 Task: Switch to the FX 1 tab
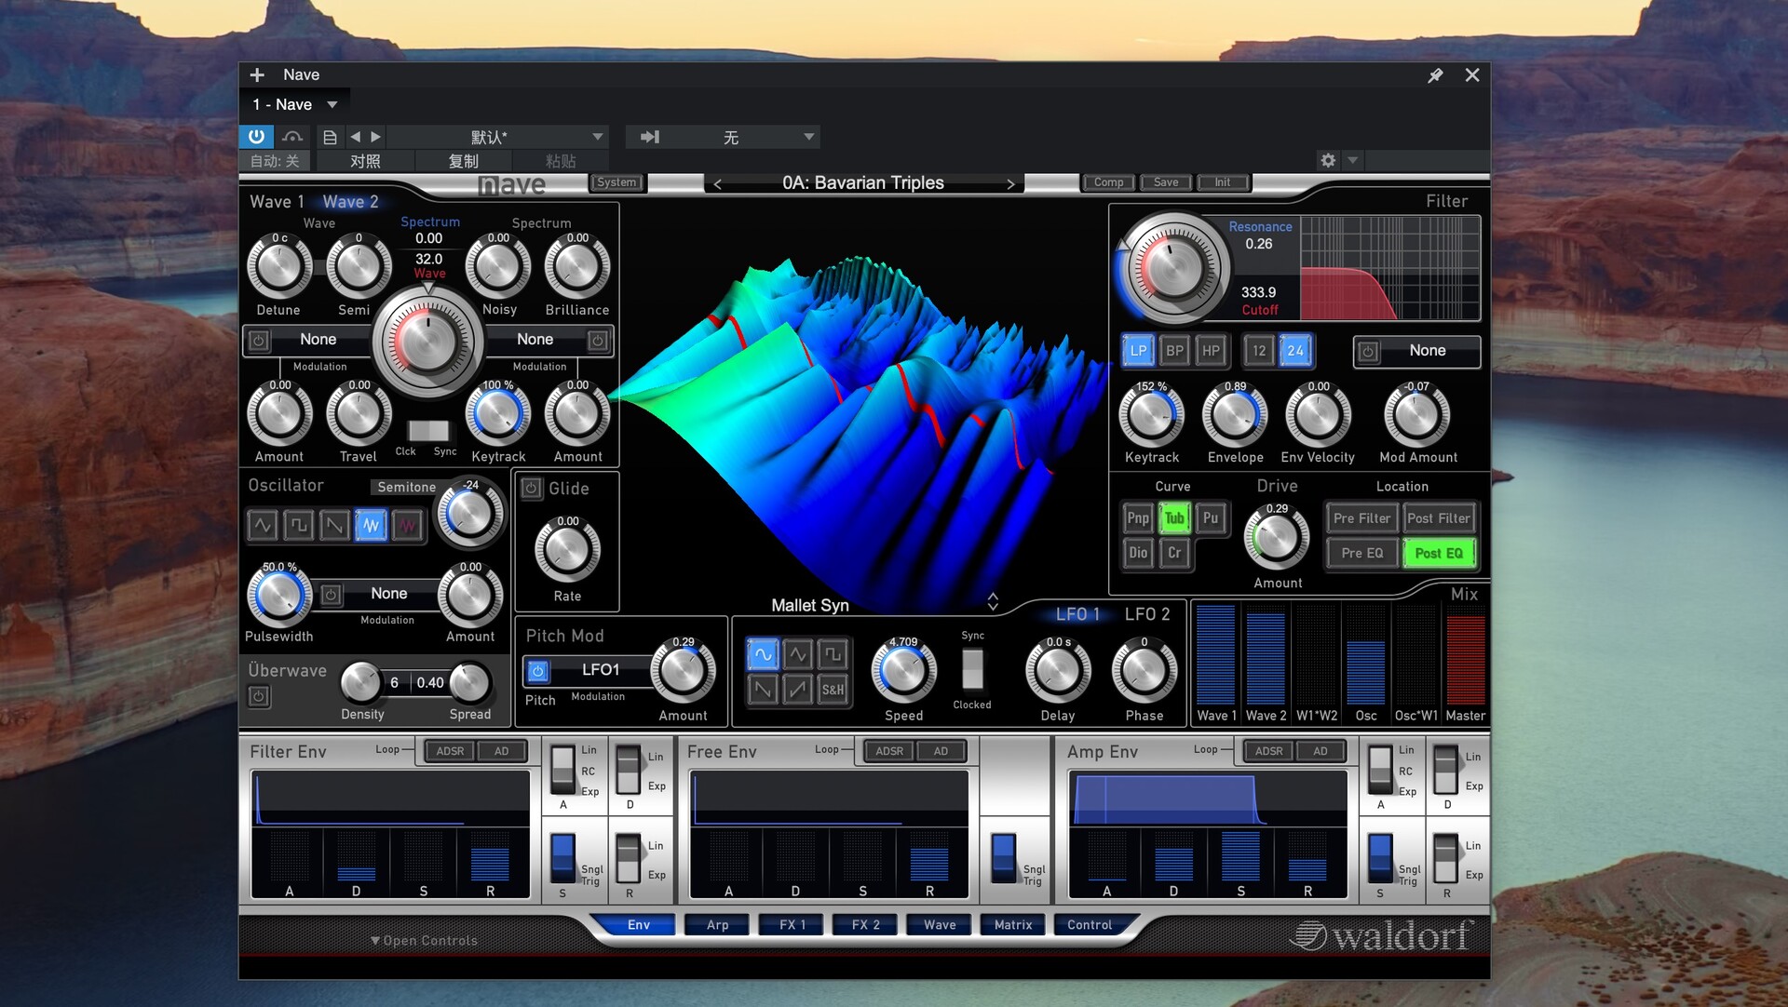(x=792, y=925)
